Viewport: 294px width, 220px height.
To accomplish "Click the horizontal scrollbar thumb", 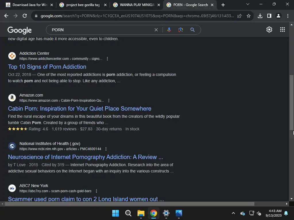I will coord(129,204).
